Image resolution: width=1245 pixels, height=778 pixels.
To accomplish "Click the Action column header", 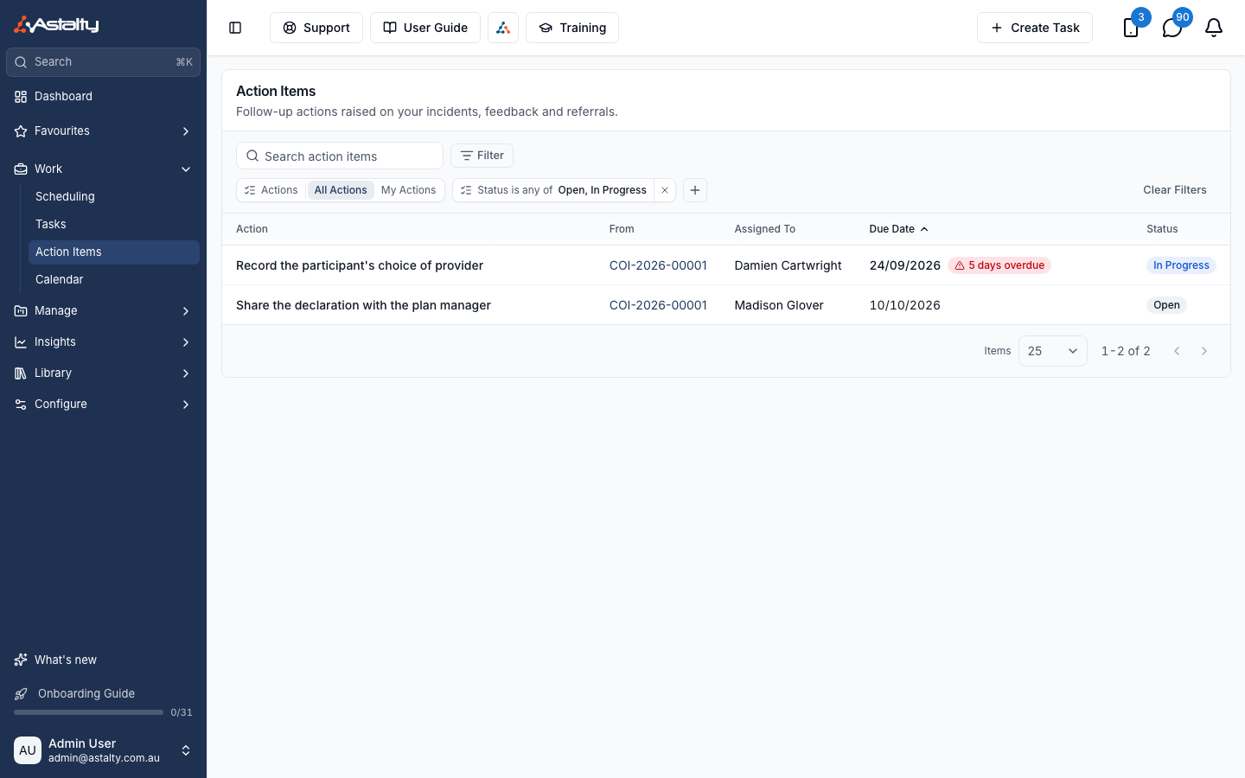I will coord(252,229).
